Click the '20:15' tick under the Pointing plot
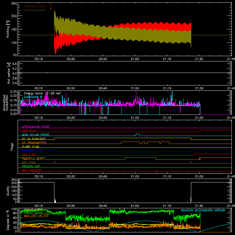This screenshot has width=235, height=235. (x=38, y=59)
